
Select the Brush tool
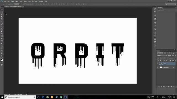(x=2, y=26)
